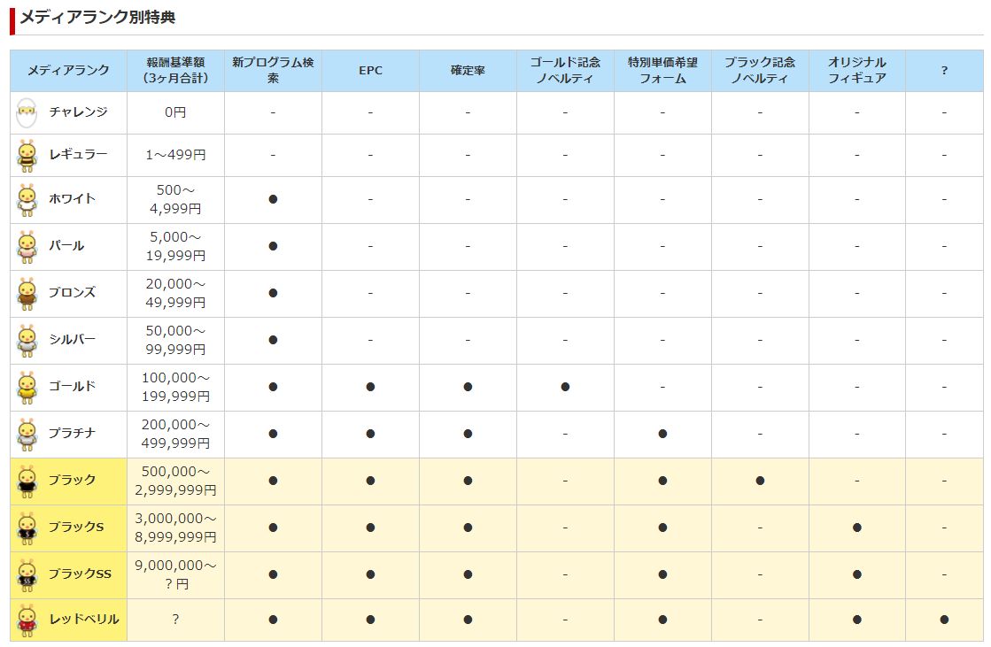Click the White rank bee icon

click(27, 200)
